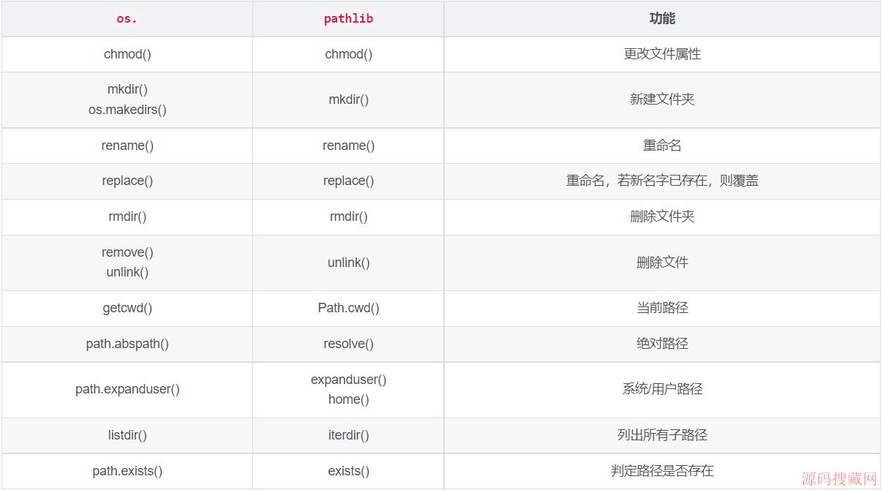Click the '系统/用户路径' description cell
Viewport: 883px width, 490px height.
662,389
